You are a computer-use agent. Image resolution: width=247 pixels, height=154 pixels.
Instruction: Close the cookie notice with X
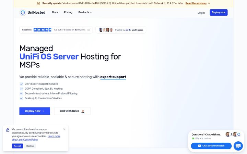point(64,129)
